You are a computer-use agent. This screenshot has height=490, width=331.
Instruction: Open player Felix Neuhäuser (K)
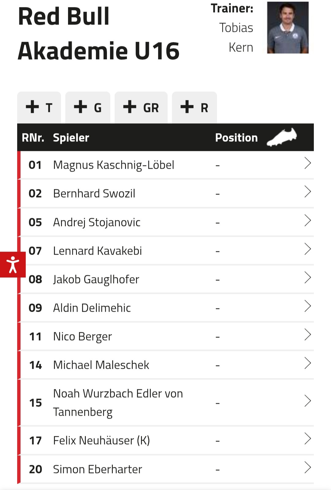(x=101, y=441)
